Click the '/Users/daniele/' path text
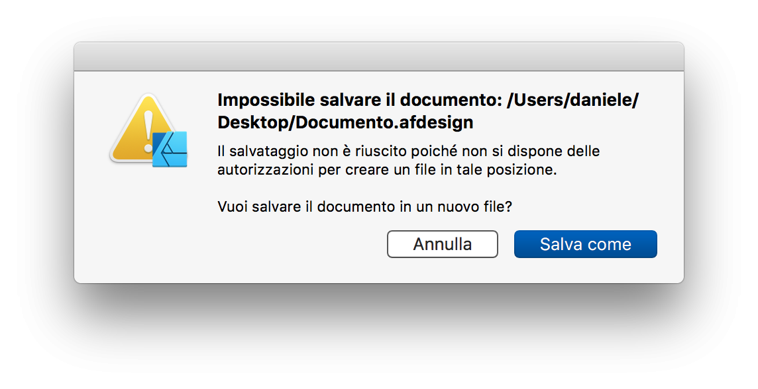758x389 pixels. pyautogui.click(x=572, y=100)
